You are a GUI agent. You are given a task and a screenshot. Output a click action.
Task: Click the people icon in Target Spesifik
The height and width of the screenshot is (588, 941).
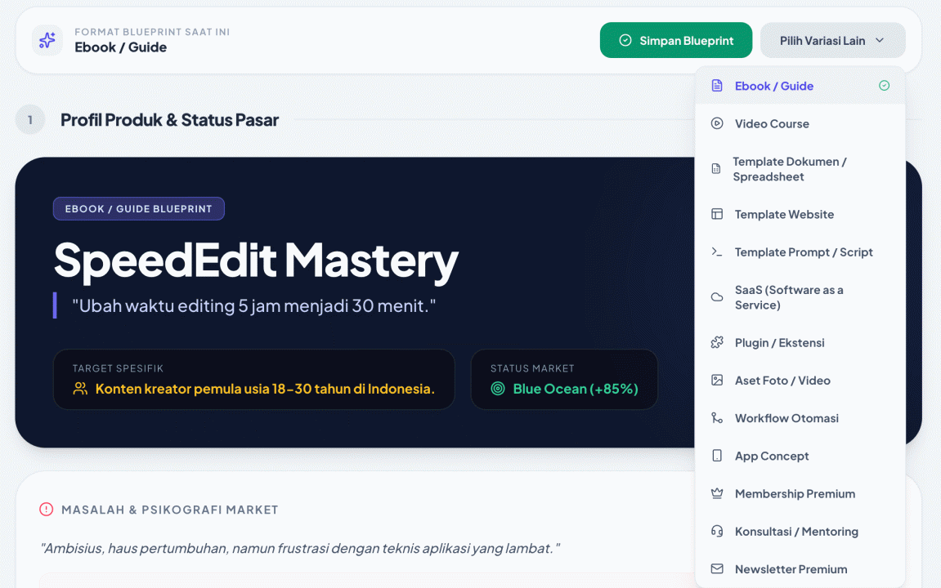pos(80,389)
